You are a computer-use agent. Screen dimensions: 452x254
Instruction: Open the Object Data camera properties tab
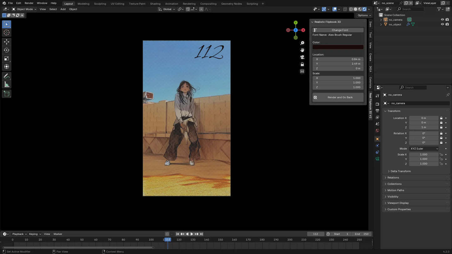[x=377, y=159]
